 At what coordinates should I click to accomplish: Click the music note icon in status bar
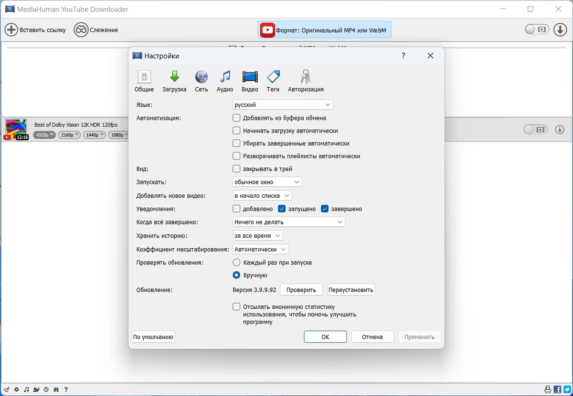(27, 389)
